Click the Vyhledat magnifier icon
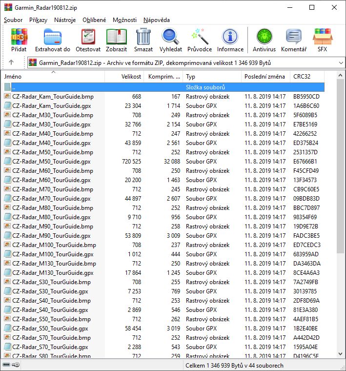Viewport: 346px width, 371px height. click(x=170, y=36)
